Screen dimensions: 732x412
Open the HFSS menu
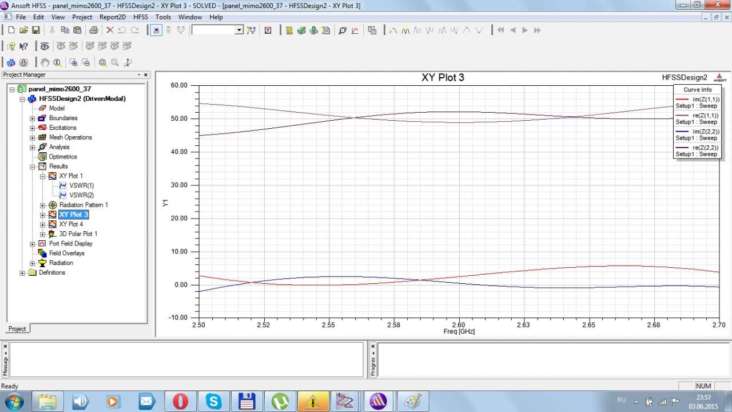141,17
